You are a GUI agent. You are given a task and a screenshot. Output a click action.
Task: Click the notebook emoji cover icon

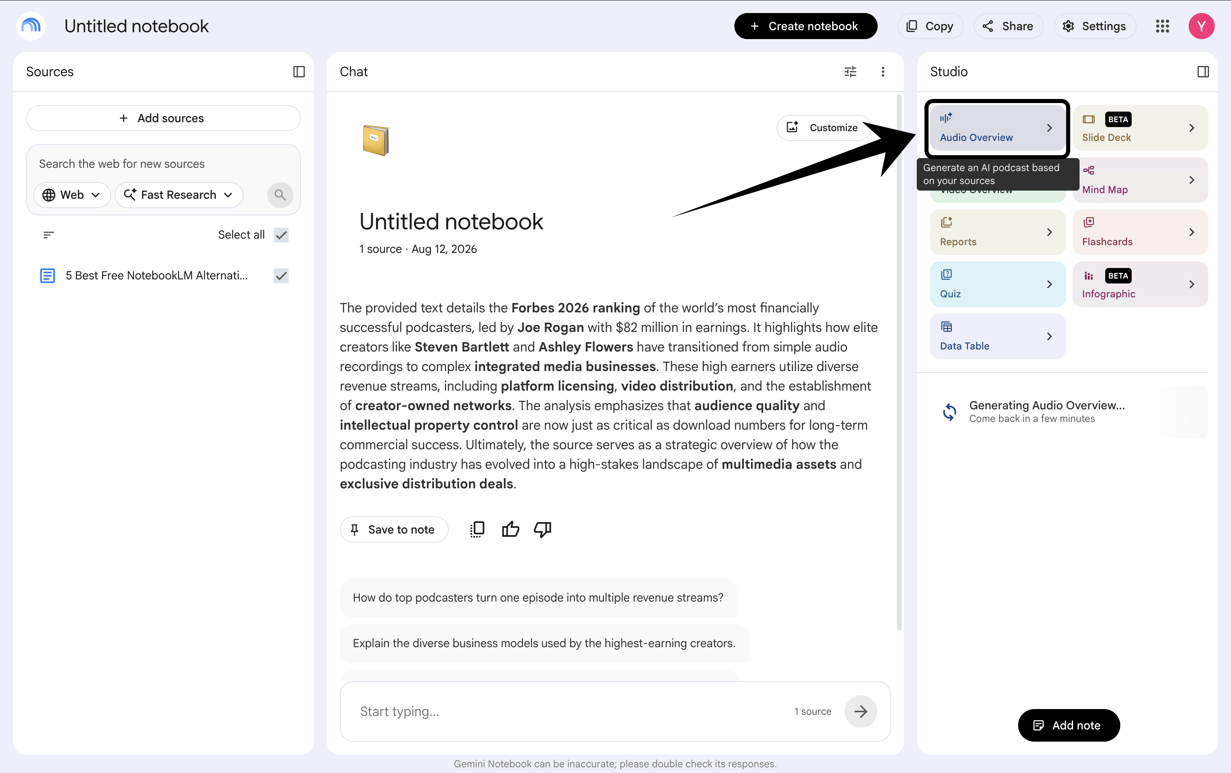[x=376, y=141]
